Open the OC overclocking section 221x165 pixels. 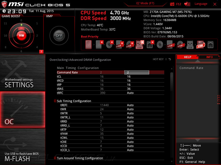pyautogui.click(x=22, y=110)
